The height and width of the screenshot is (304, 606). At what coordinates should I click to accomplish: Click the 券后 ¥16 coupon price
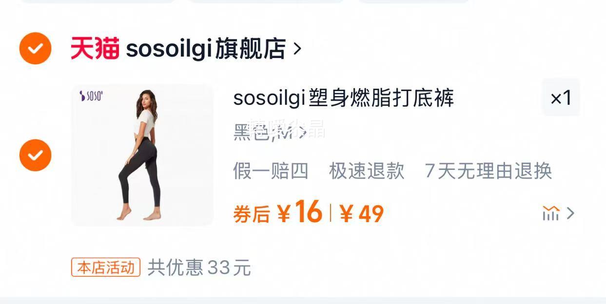point(278,213)
